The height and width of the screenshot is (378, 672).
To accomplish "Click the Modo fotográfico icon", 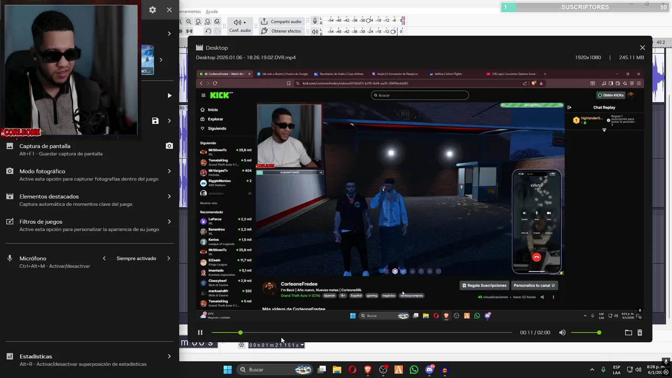I will 9,171.
